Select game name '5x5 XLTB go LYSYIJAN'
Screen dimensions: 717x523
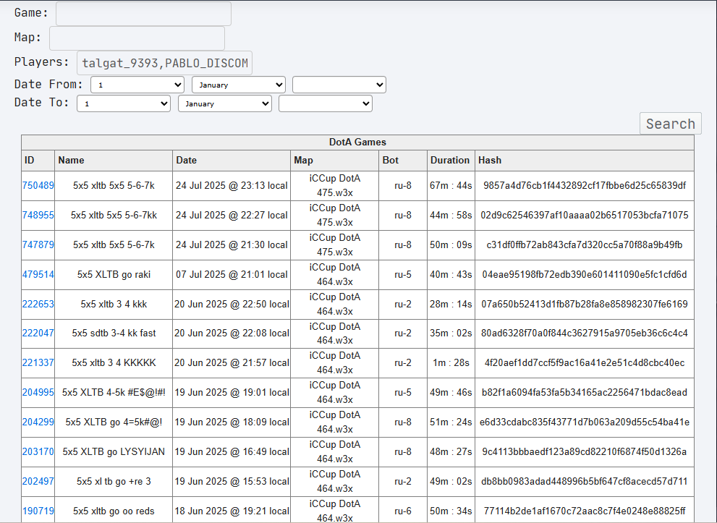(x=114, y=452)
